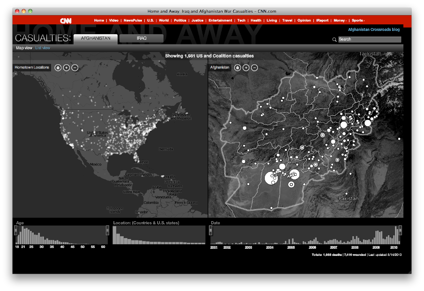Switch to List view
The image size is (424, 291).
coord(43,48)
